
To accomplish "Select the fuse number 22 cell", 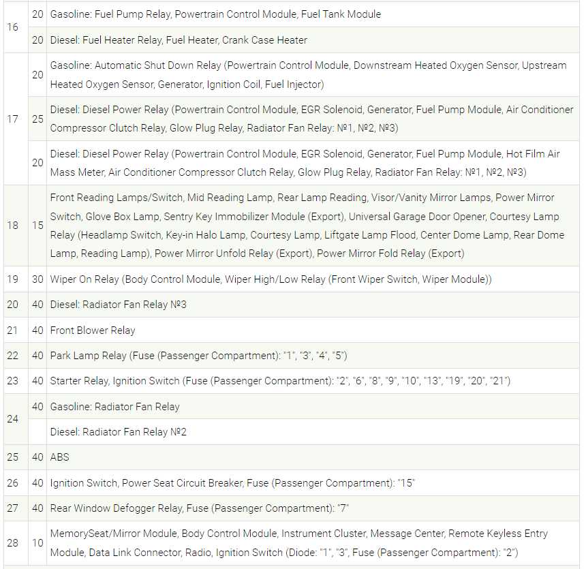I will click(16, 356).
